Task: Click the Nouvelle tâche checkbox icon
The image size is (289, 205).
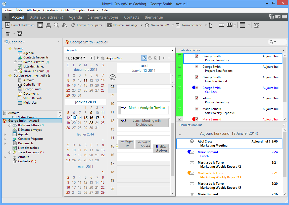Action: (178, 25)
